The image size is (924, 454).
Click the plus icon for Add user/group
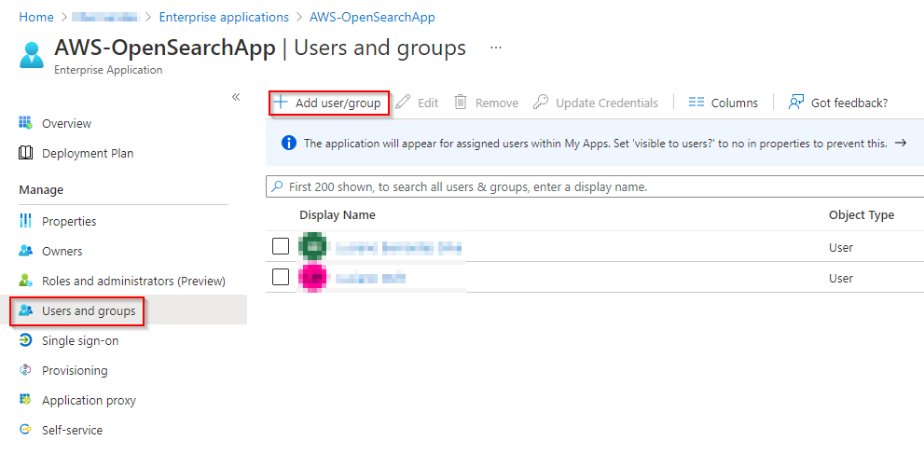point(281,103)
